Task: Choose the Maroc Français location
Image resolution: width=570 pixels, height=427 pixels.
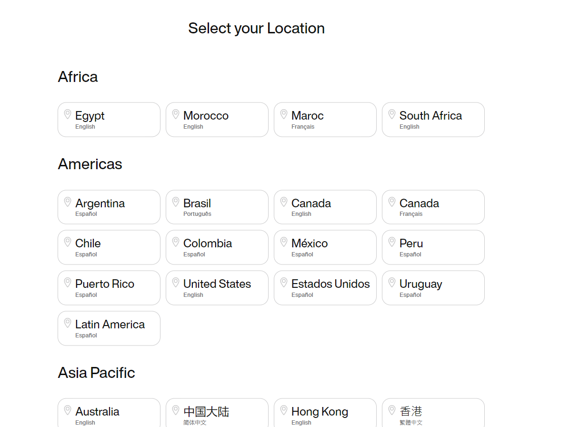Action: point(325,120)
